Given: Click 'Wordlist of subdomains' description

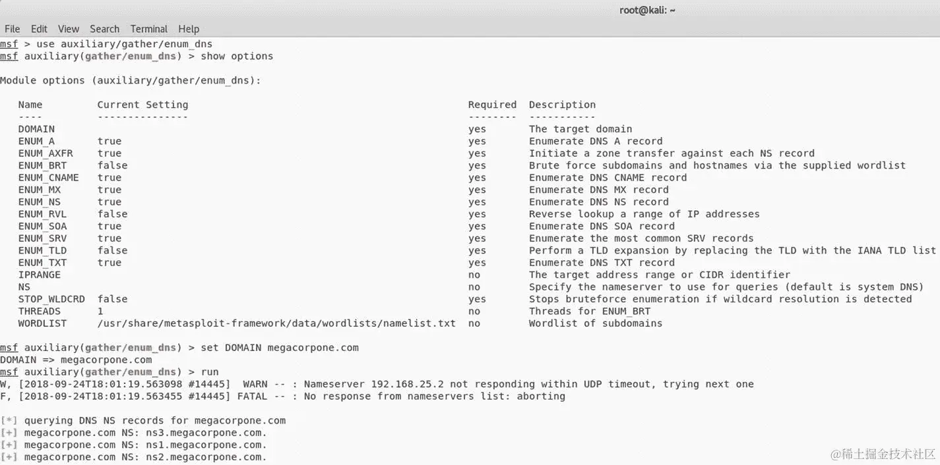Looking at the screenshot, I should pos(596,323).
